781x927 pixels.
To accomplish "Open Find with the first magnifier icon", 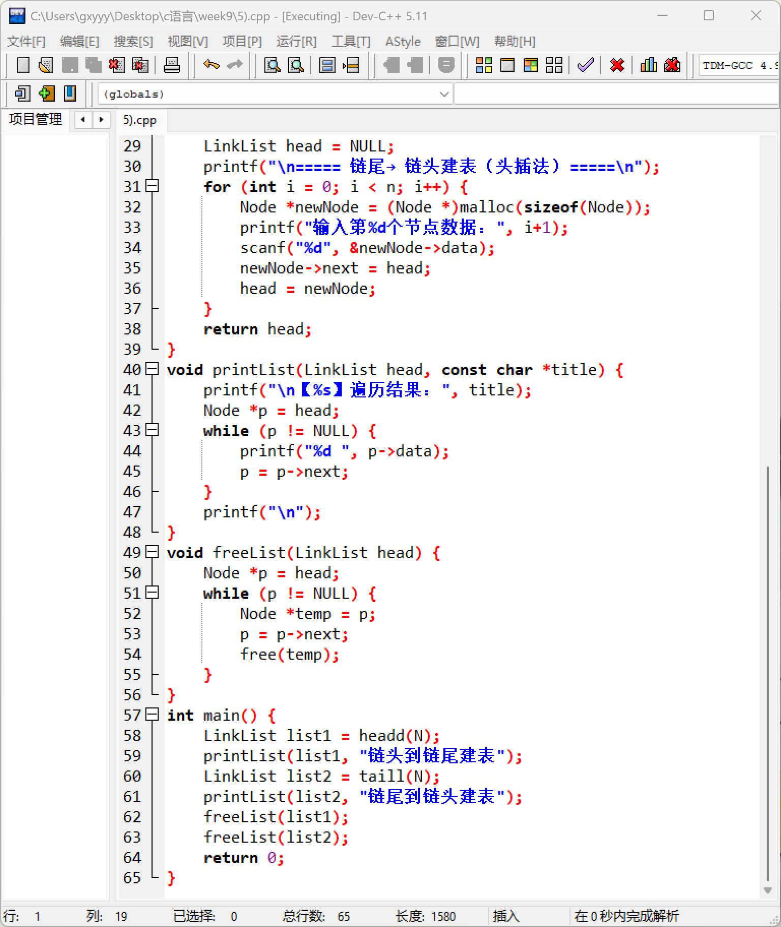I will click(x=273, y=65).
